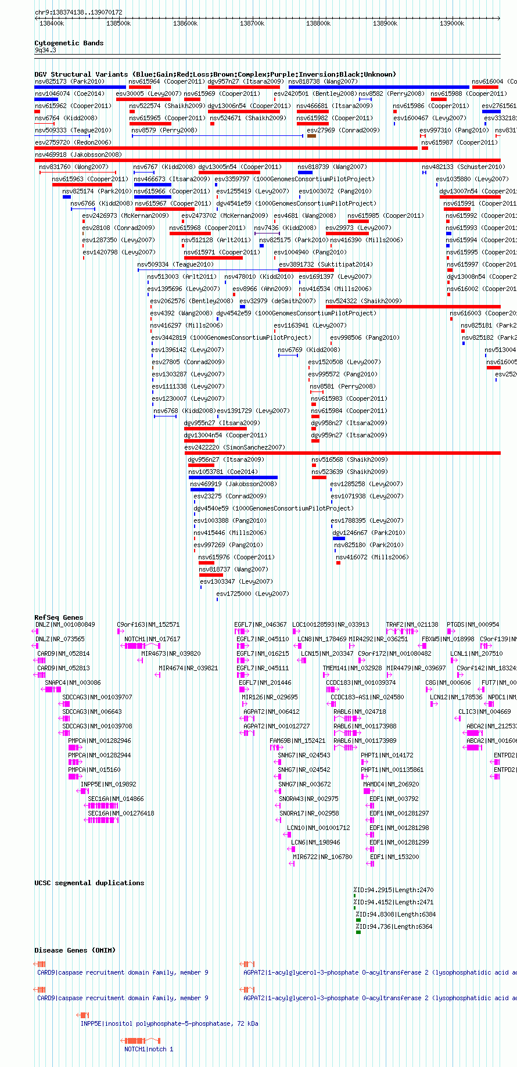Screen dimensions: 517x1067
Task: Select gene MIR6722|NR_106780
Action: pyautogui.click(x=322, y=857)
